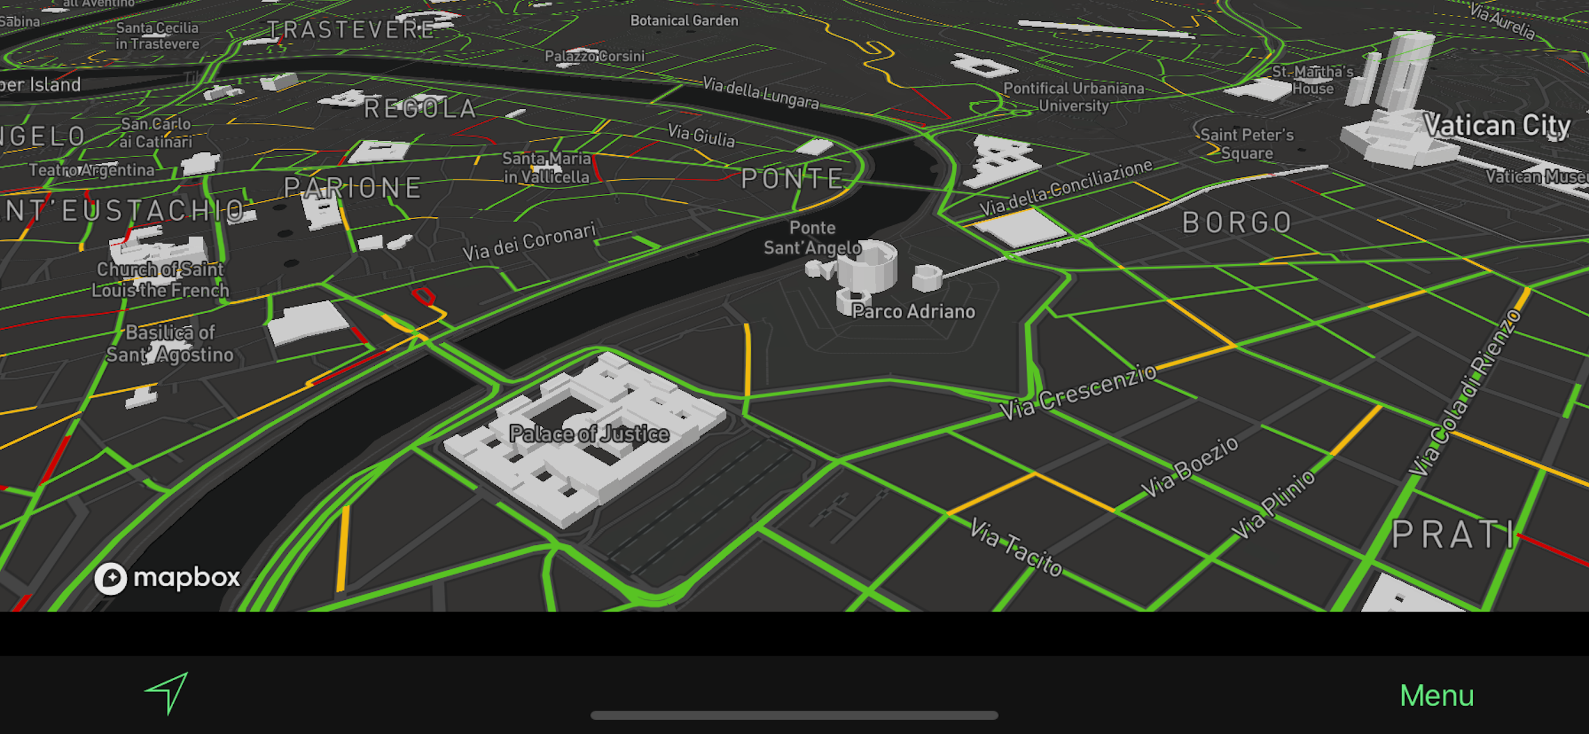Select the Vatican City label
1589x734 pixels.
tap(1496, 126)
